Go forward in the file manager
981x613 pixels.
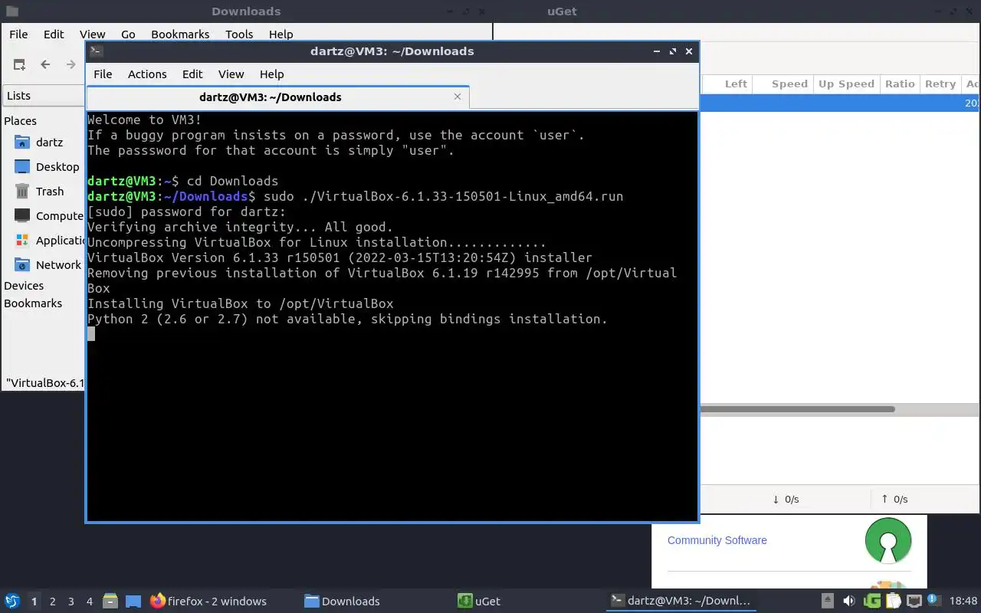(71, 65)
